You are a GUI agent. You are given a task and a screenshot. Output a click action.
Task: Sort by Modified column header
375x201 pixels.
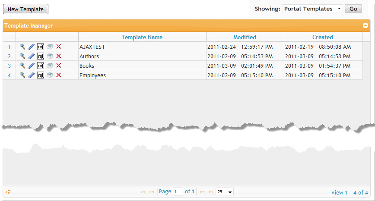pos(245,37)
